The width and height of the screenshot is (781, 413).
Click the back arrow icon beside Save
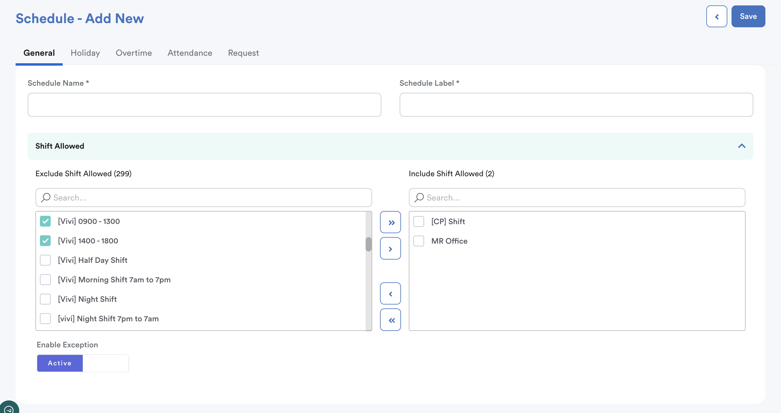[x=717, y=16]
